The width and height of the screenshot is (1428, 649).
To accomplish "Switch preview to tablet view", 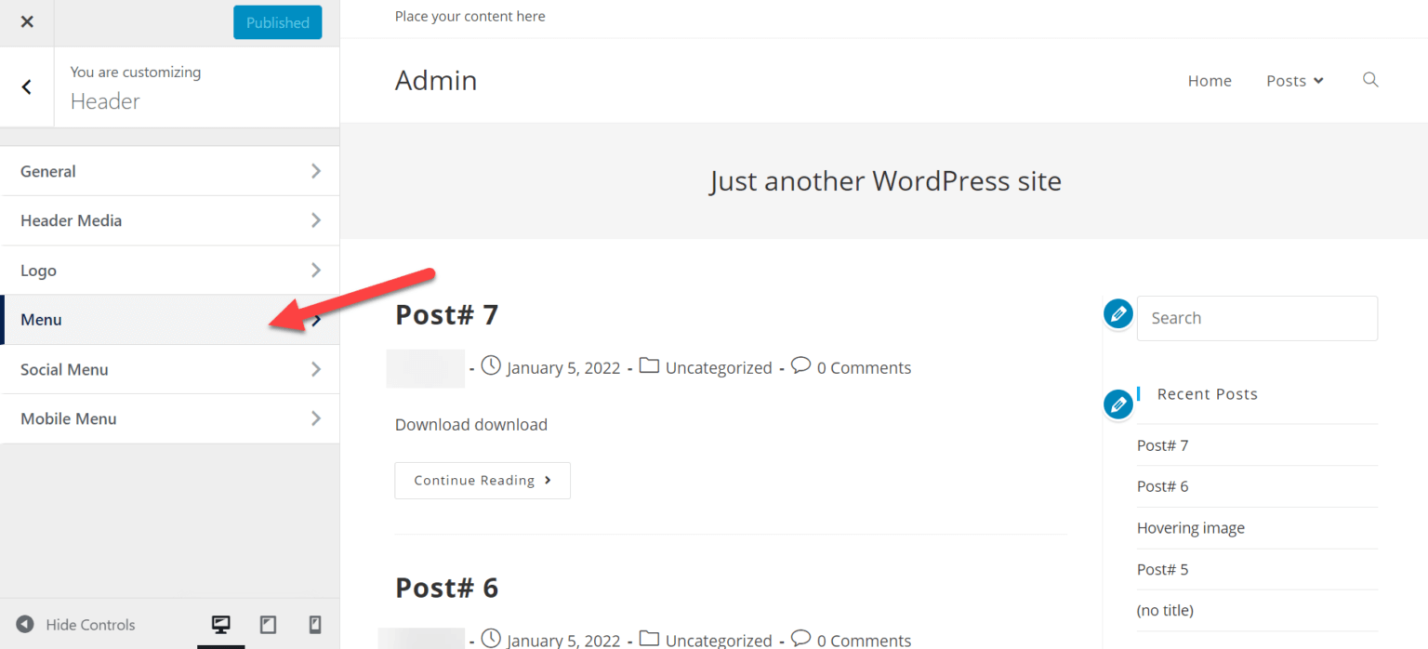I will [268, 624].
